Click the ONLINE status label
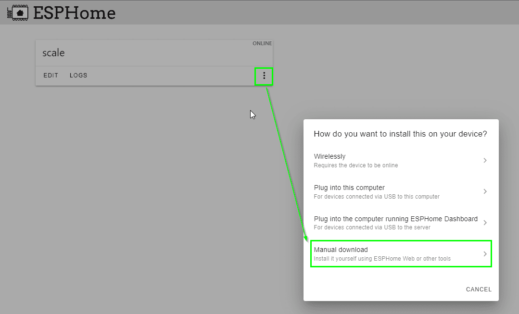 tap(262, 43)
